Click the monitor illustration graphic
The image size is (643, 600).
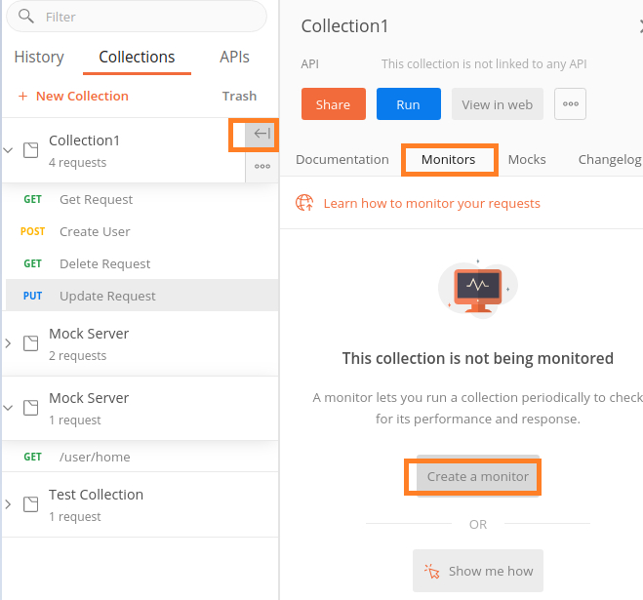click(x=477, y=290)
